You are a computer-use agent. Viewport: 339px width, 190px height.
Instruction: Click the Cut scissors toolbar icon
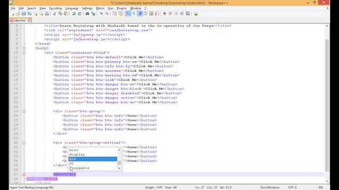pyautogui.click(x=55, y=14)
